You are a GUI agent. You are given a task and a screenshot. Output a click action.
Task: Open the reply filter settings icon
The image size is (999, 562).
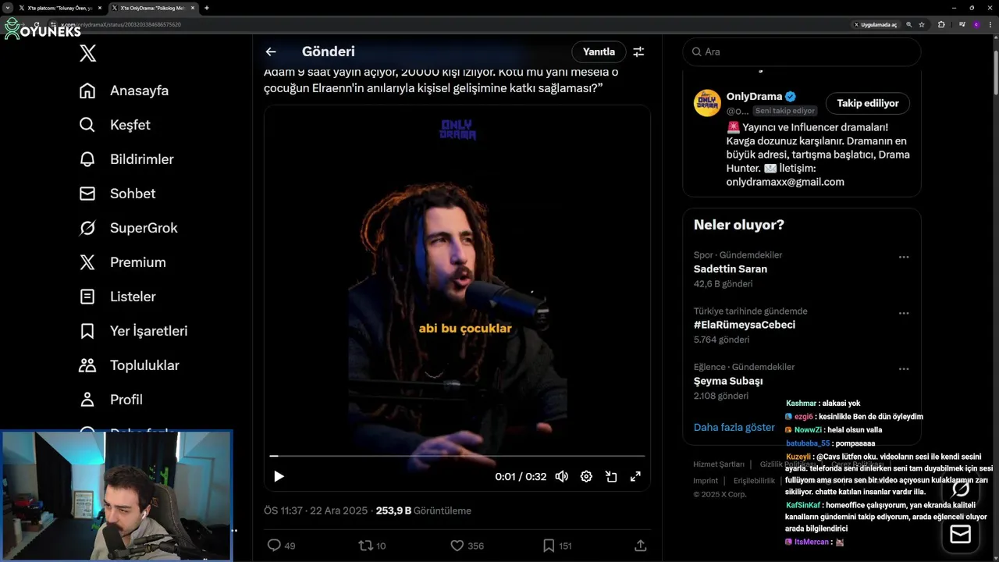[638, 52]
